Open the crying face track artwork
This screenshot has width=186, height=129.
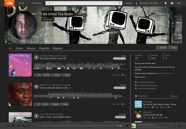20,94
